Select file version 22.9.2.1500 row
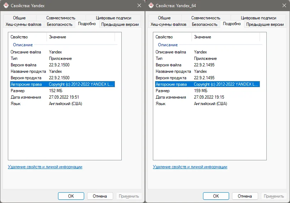The height and width of the screenshot is (203, 290). pyautogui.click(x=63, y=65)
